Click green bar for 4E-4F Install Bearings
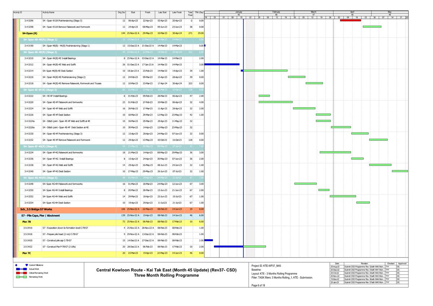This screenshot has height=306, width=433. pyautogui.click(x=264, y=96)
